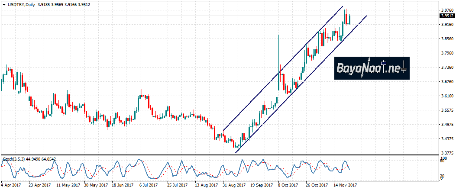Click the 8 Oct 2017 date label
The height and width of the screenshot is (190, 456).
pyautogui.click(x=288, y=184)
